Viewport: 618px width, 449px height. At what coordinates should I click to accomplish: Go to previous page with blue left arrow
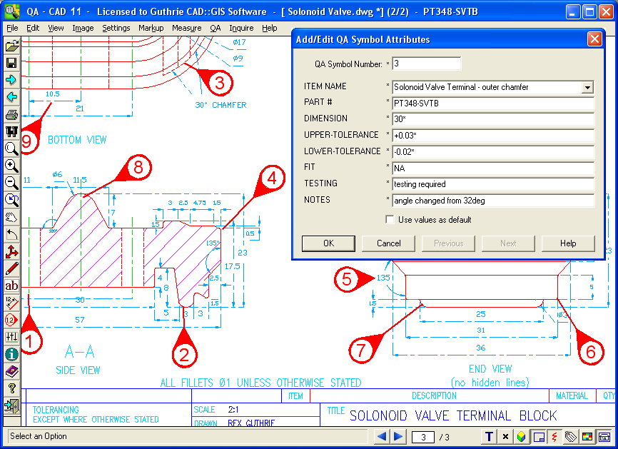(x=382, y=436)
